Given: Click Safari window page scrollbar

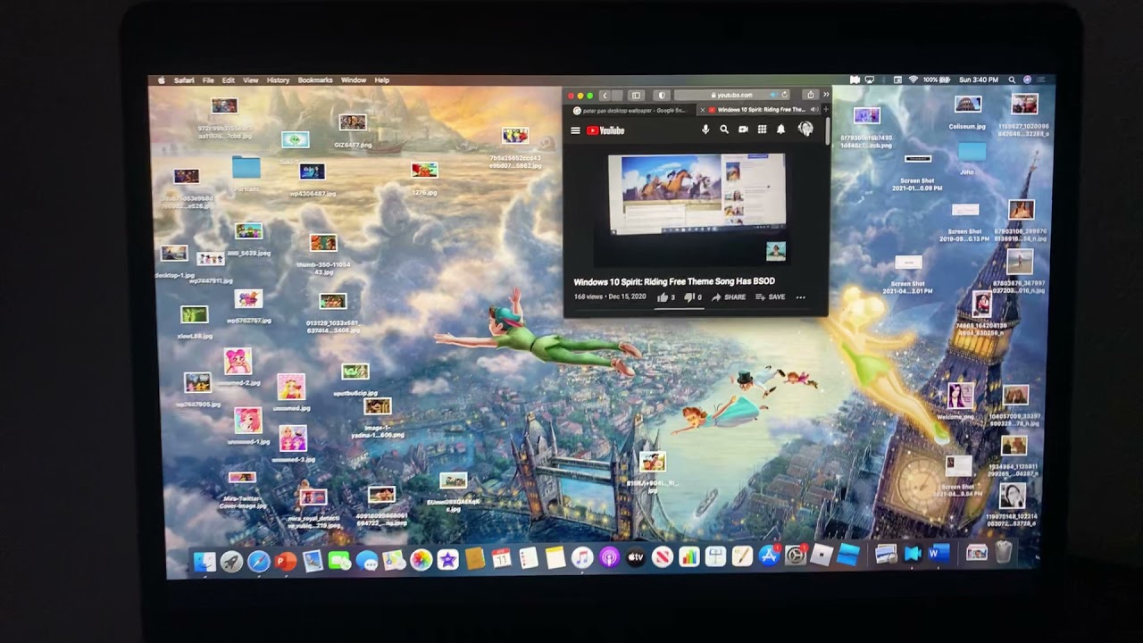Looking at the screenshot, I should (828, 131).
